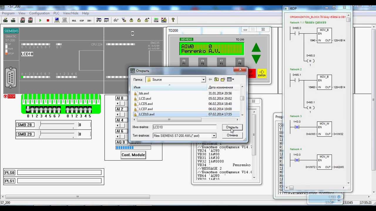Open the Program menu
Viewport: 376px width, 211px height.
click(x=8, y=13)
